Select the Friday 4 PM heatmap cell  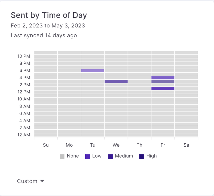coord(163,78)
